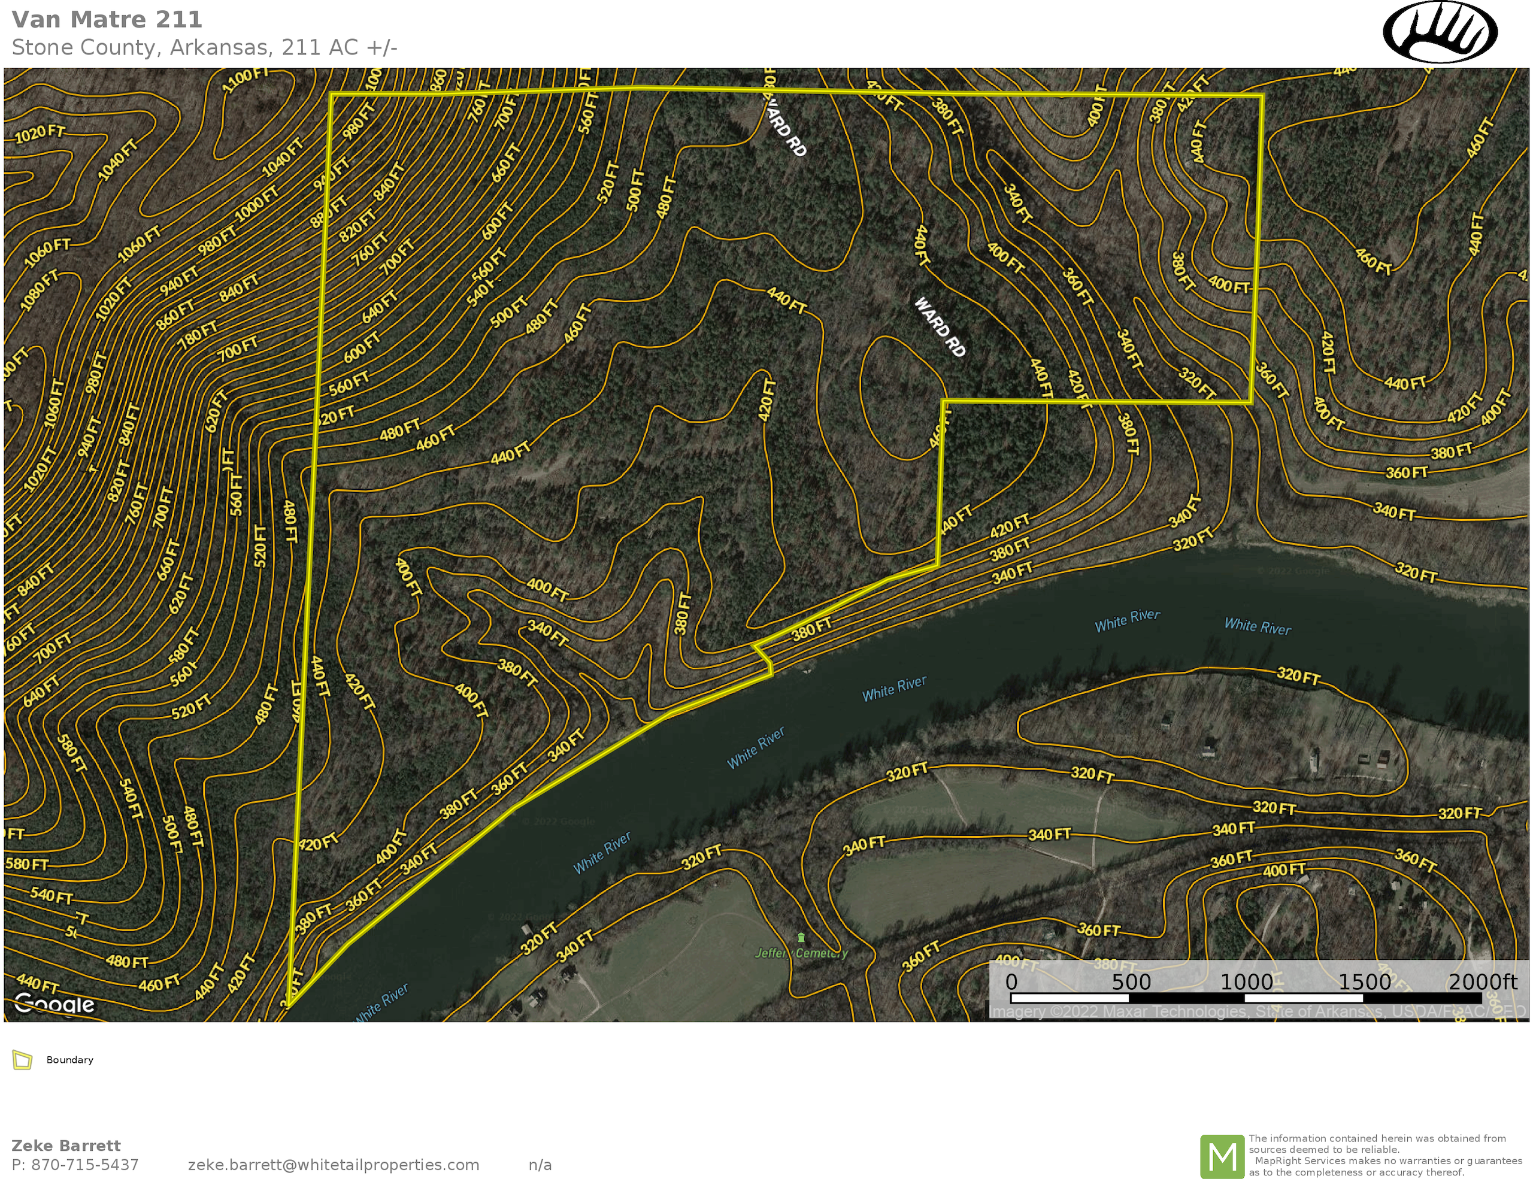Click the upper WARD RD label

click(x=786, y=127)
